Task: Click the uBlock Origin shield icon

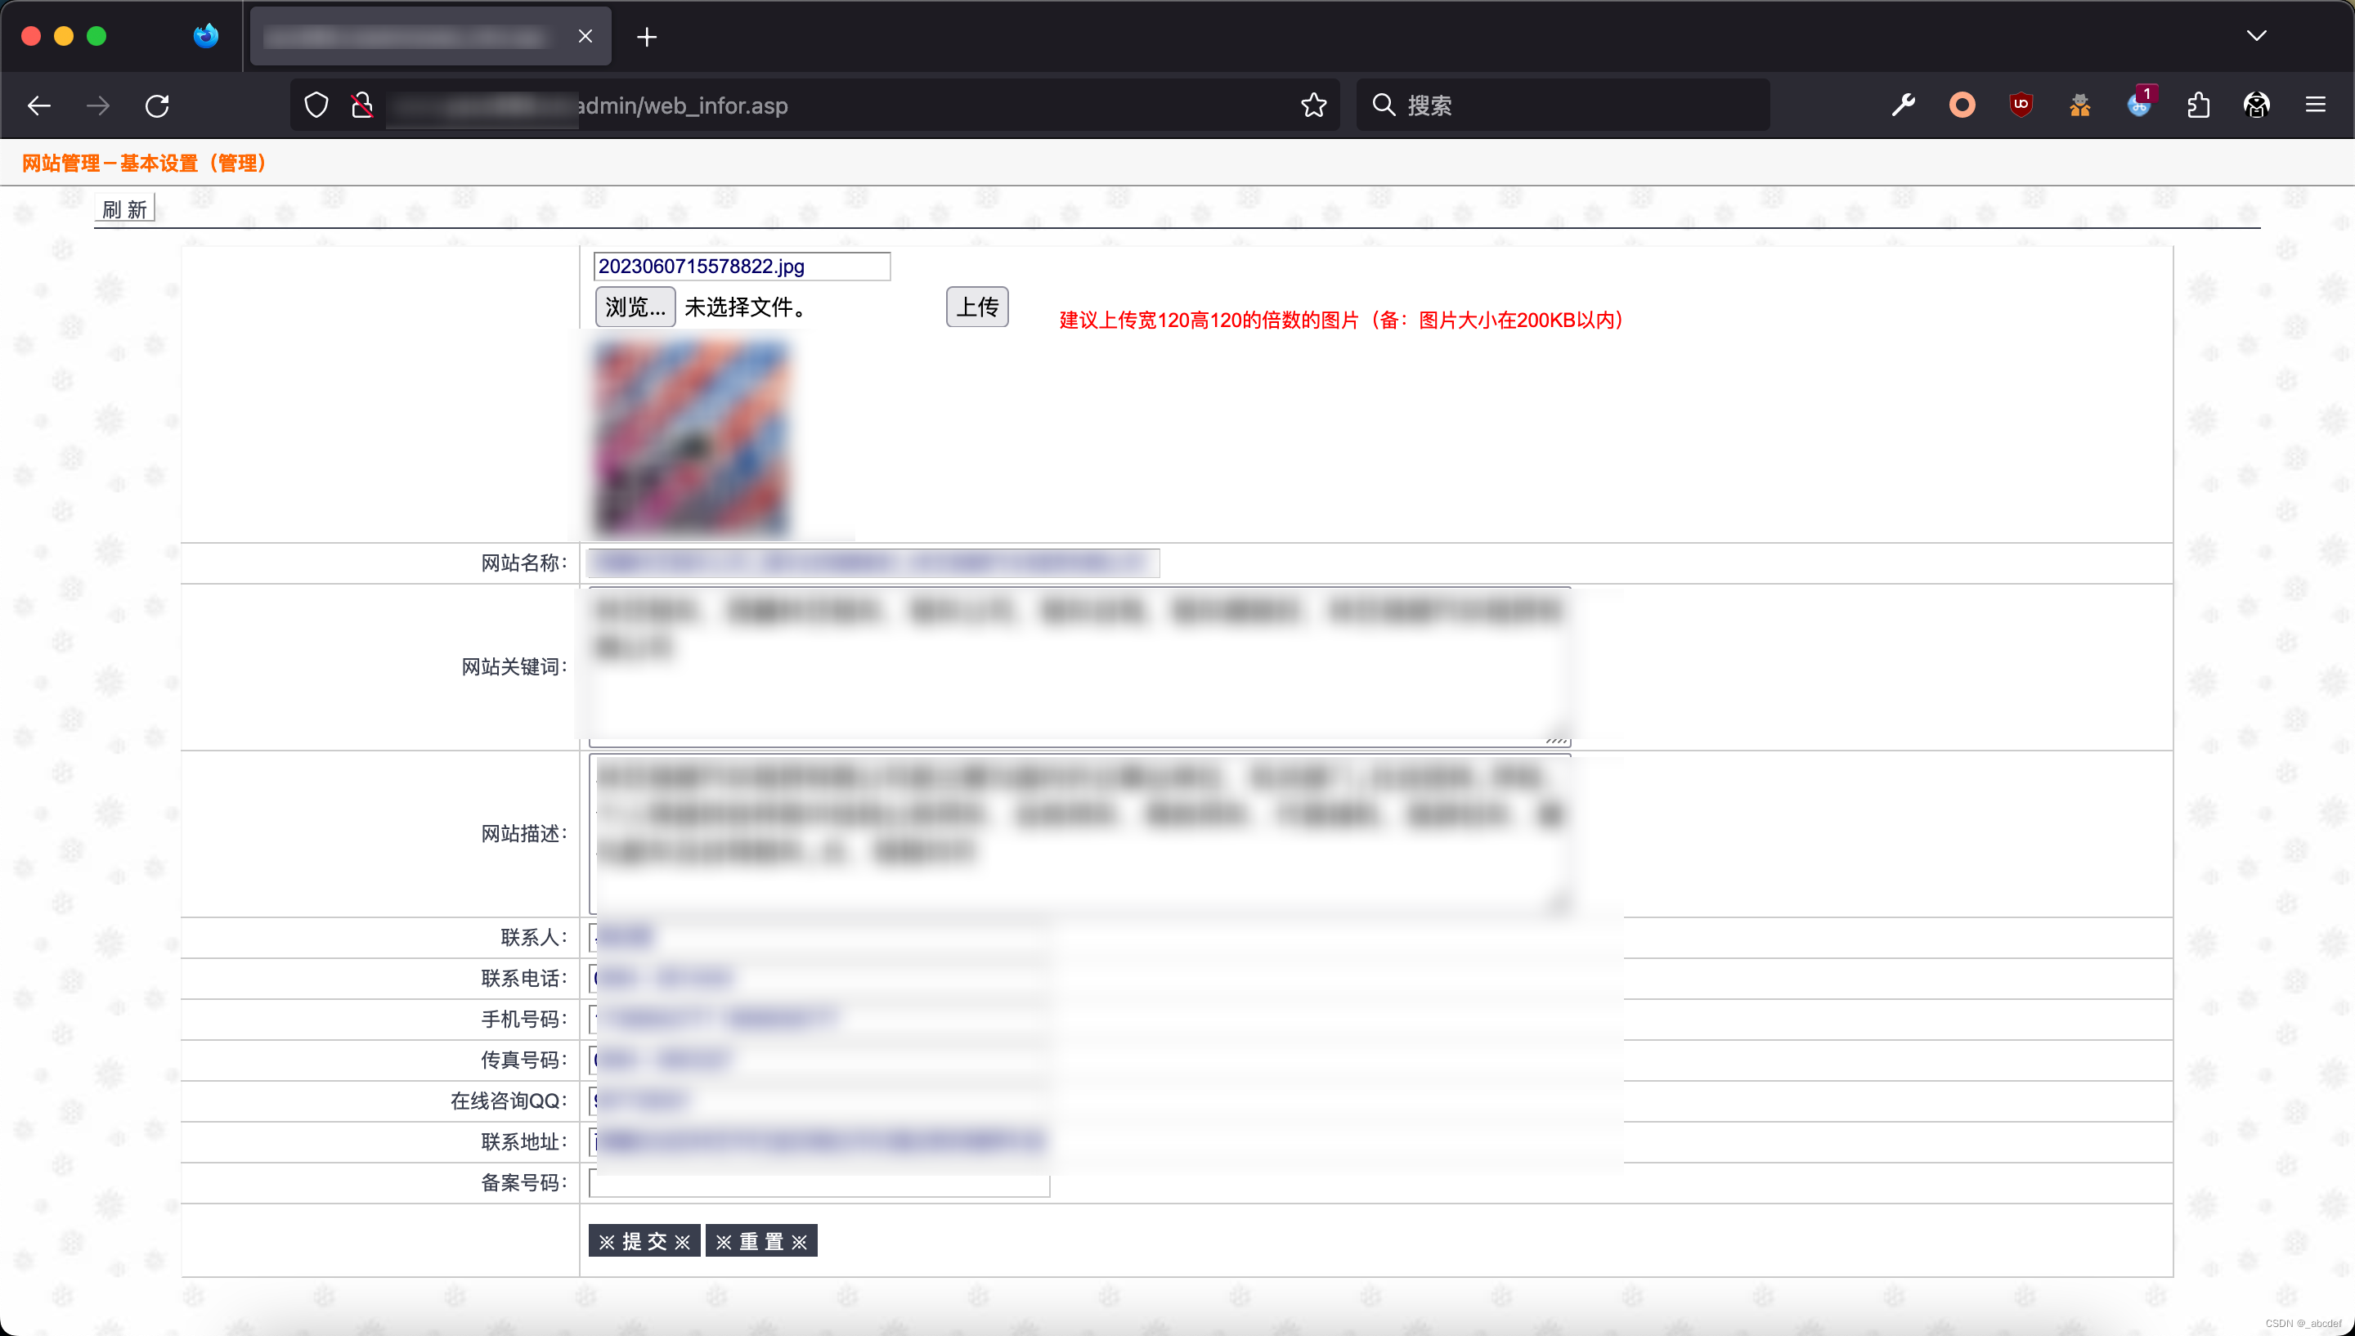Action: [2021, 105]
